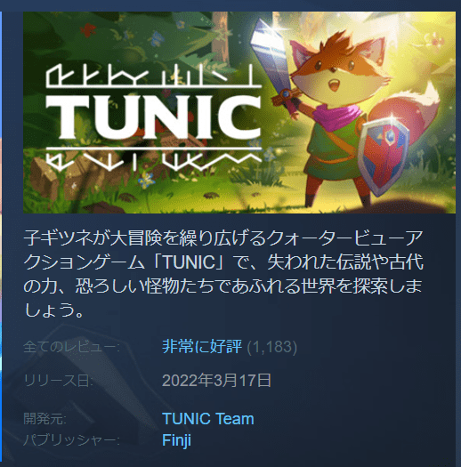Click the rune glyphs above the logo
Image resolution: width=461 pixels, height=467 pixels.
pos(154,76)
